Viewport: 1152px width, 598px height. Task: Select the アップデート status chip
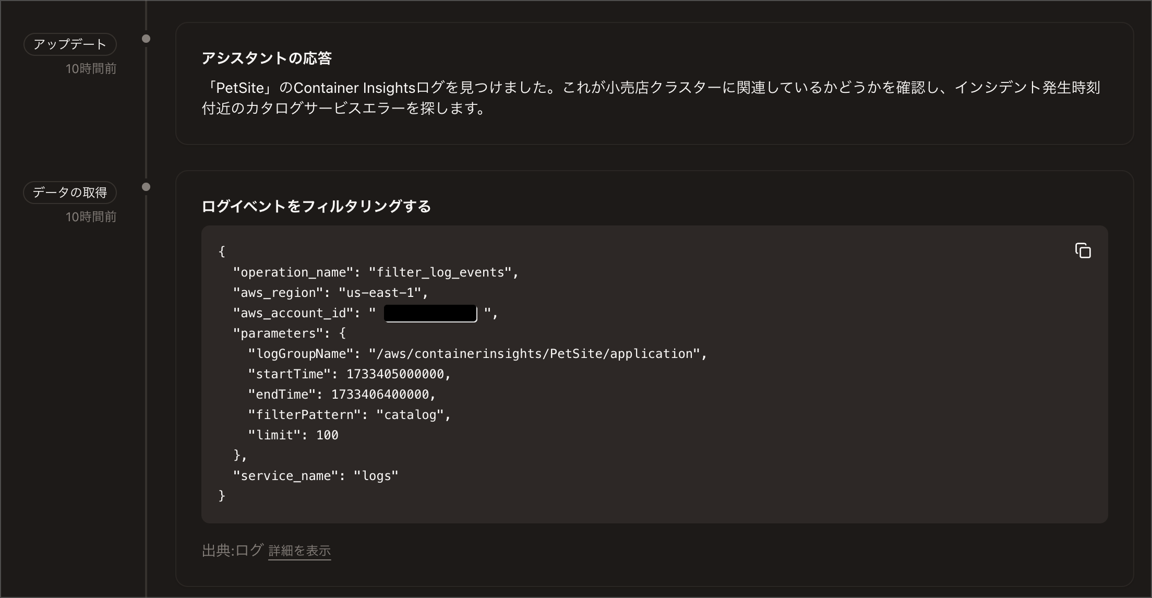70,44
